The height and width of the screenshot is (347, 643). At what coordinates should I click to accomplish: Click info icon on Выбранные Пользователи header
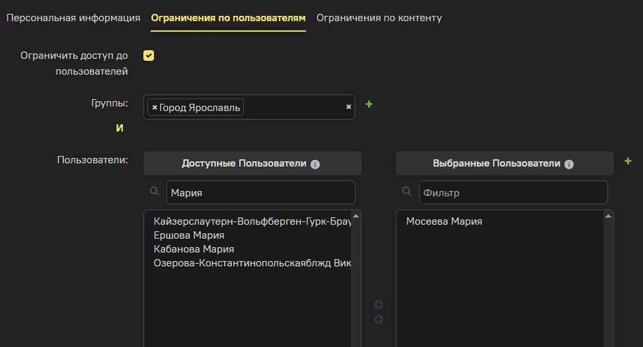[569, 164]
